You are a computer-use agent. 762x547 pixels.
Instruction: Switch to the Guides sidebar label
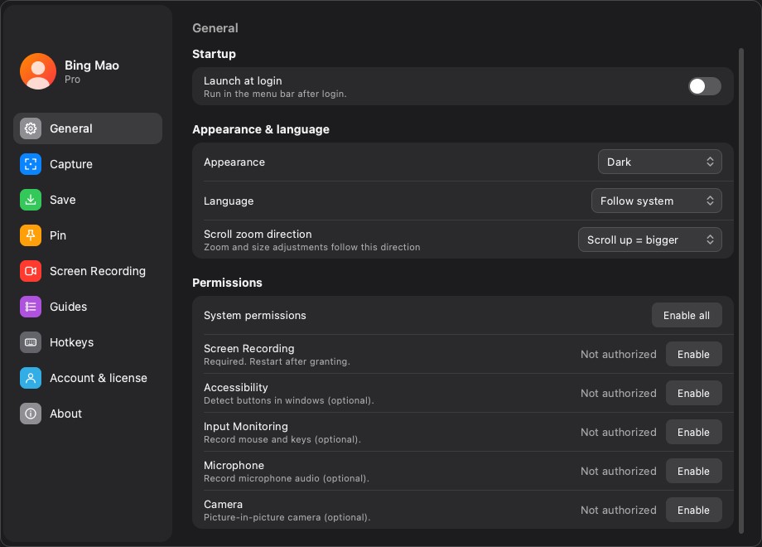[68, 307]
